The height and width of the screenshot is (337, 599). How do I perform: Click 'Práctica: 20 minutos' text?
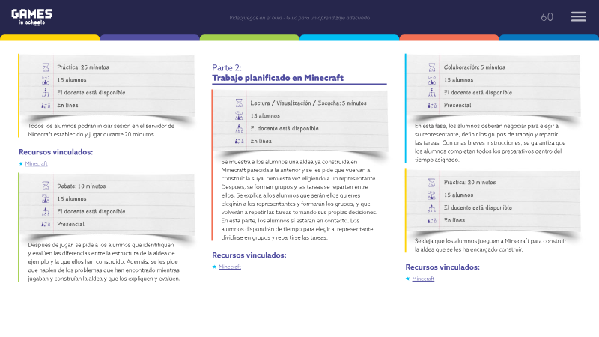coord(469,183)
